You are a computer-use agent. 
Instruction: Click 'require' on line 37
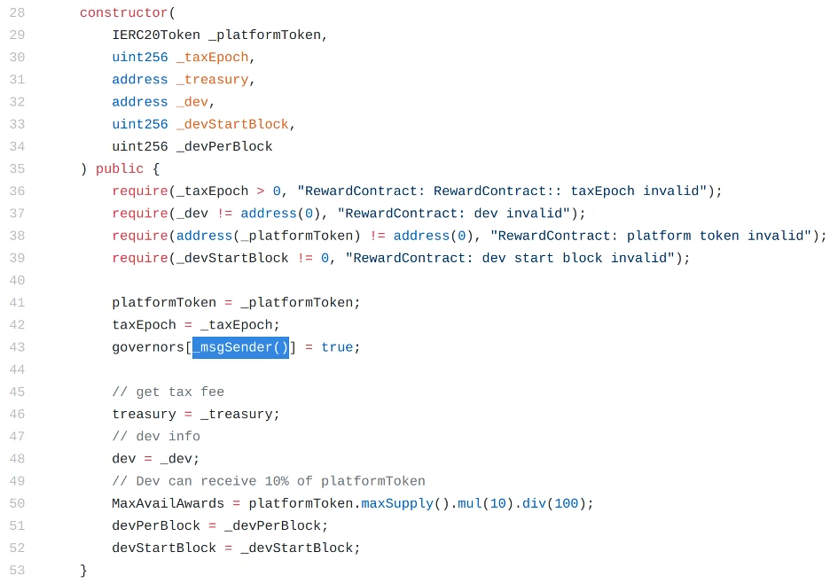pos(140,213)
